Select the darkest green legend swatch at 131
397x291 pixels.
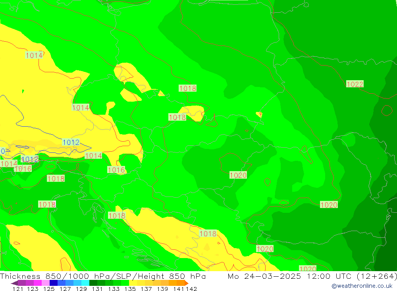click(x=93, y=283)
